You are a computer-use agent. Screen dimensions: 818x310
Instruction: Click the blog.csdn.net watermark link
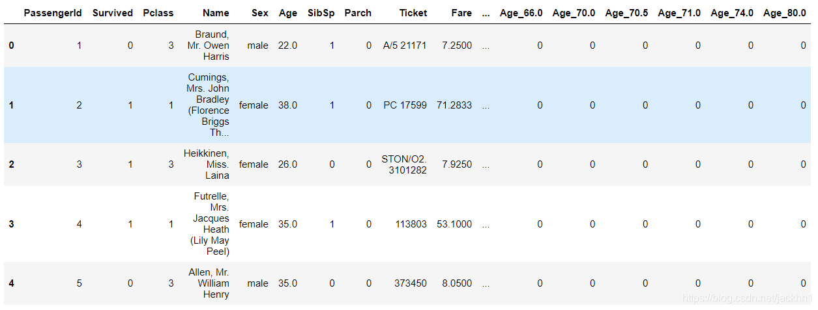[744, 298]
